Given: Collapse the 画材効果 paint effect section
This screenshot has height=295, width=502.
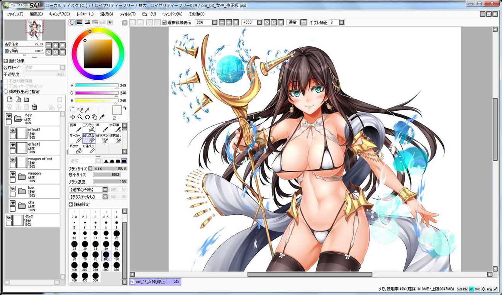Looking at the screenshot, I should point(6,61).
